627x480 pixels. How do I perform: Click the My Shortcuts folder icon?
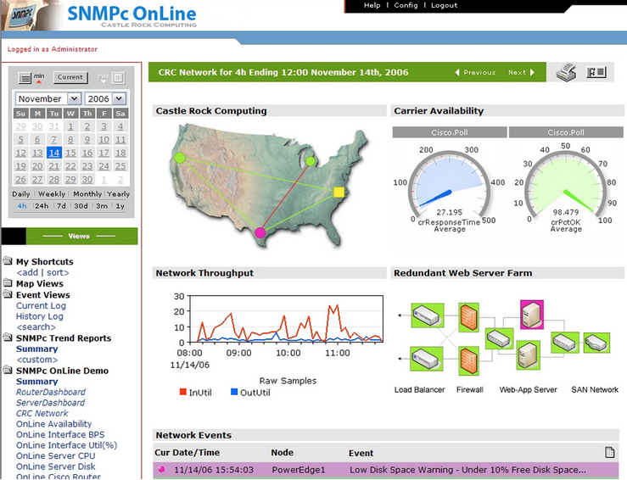[x=8, y=261]
